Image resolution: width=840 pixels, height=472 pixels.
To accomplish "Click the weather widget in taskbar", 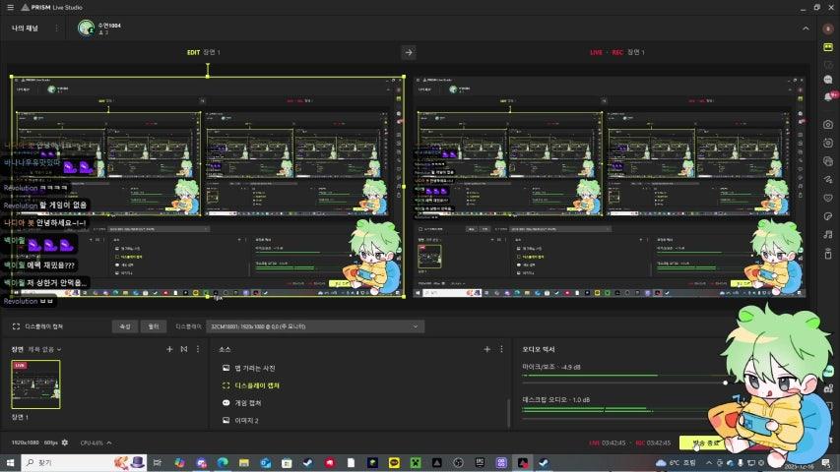I will coord(676,462).
